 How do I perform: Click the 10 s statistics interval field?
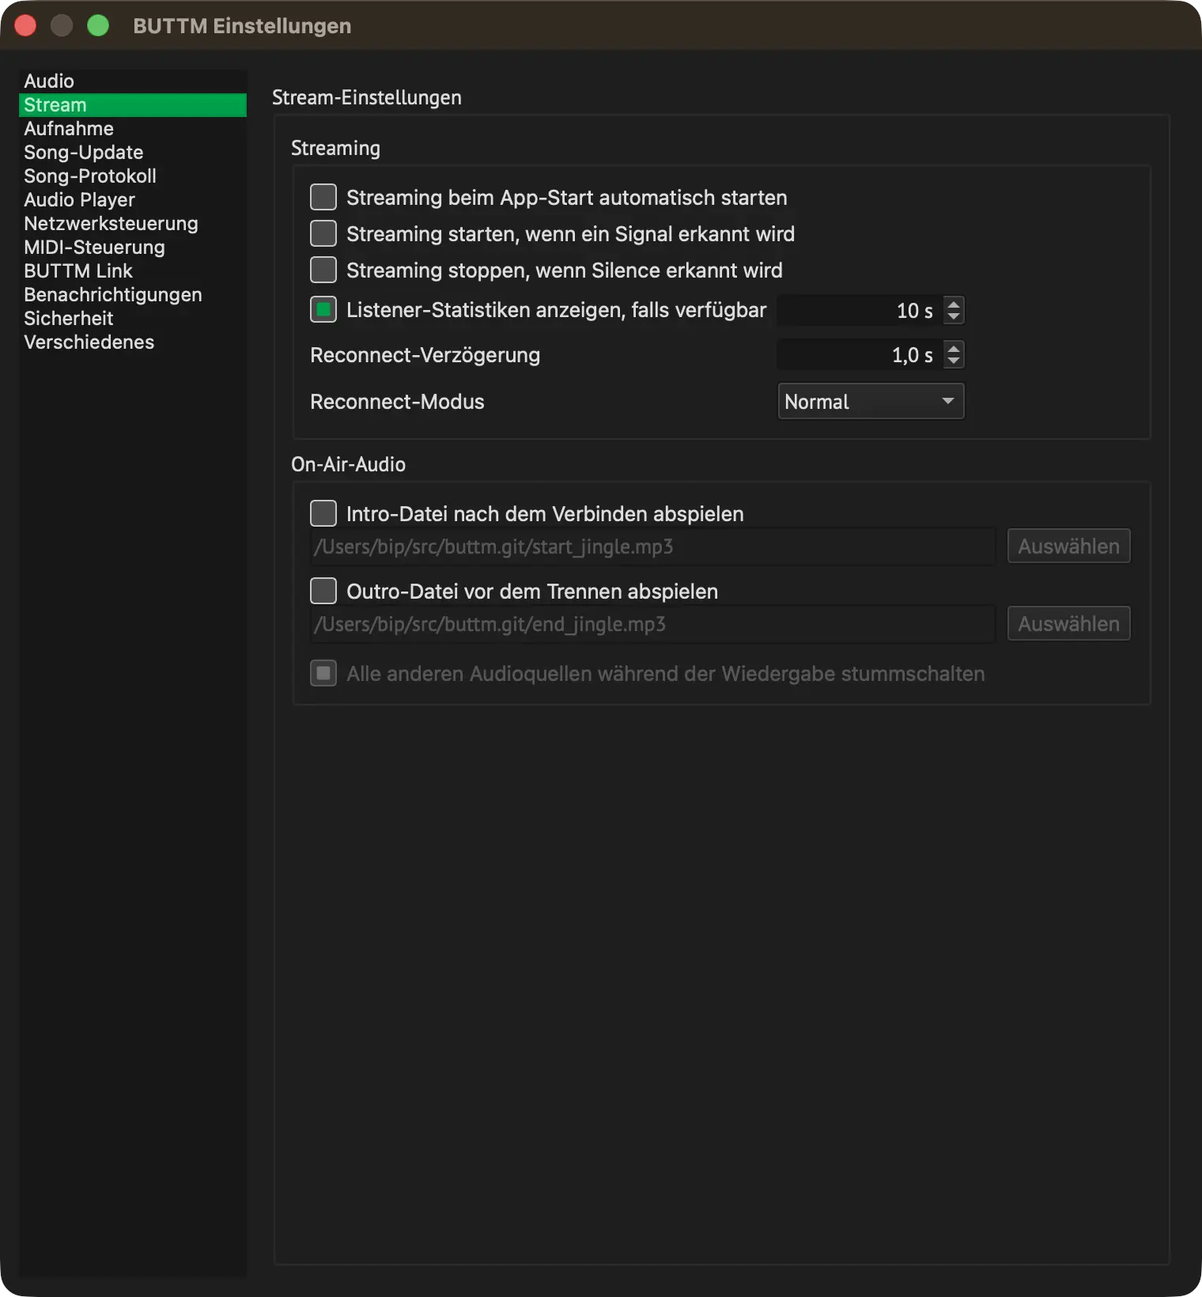[x=860, y=310]
